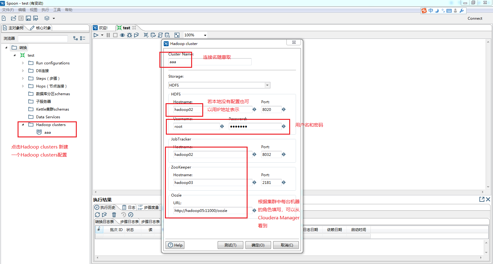Click the Connect link at top right
Image resolution: width=493 pixels, height=264 pixels.
click(475, 18)
